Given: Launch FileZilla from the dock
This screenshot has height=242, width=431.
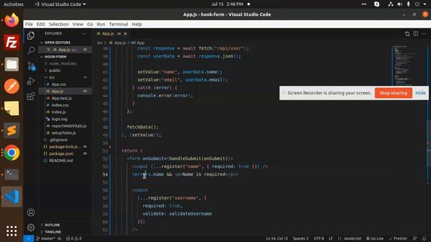Looking at the screenshot, I should point(11,42).
